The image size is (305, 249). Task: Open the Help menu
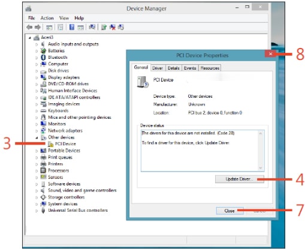79,18
